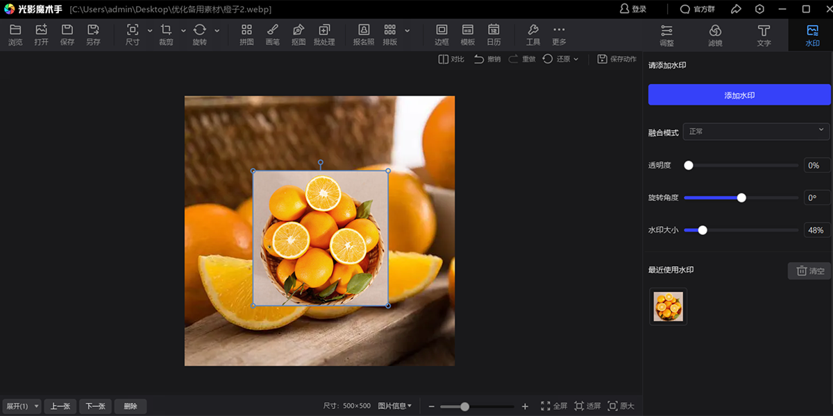Open the 拼图 collage tool
This screenshot has height=416, width=833.
click(246, 35)
